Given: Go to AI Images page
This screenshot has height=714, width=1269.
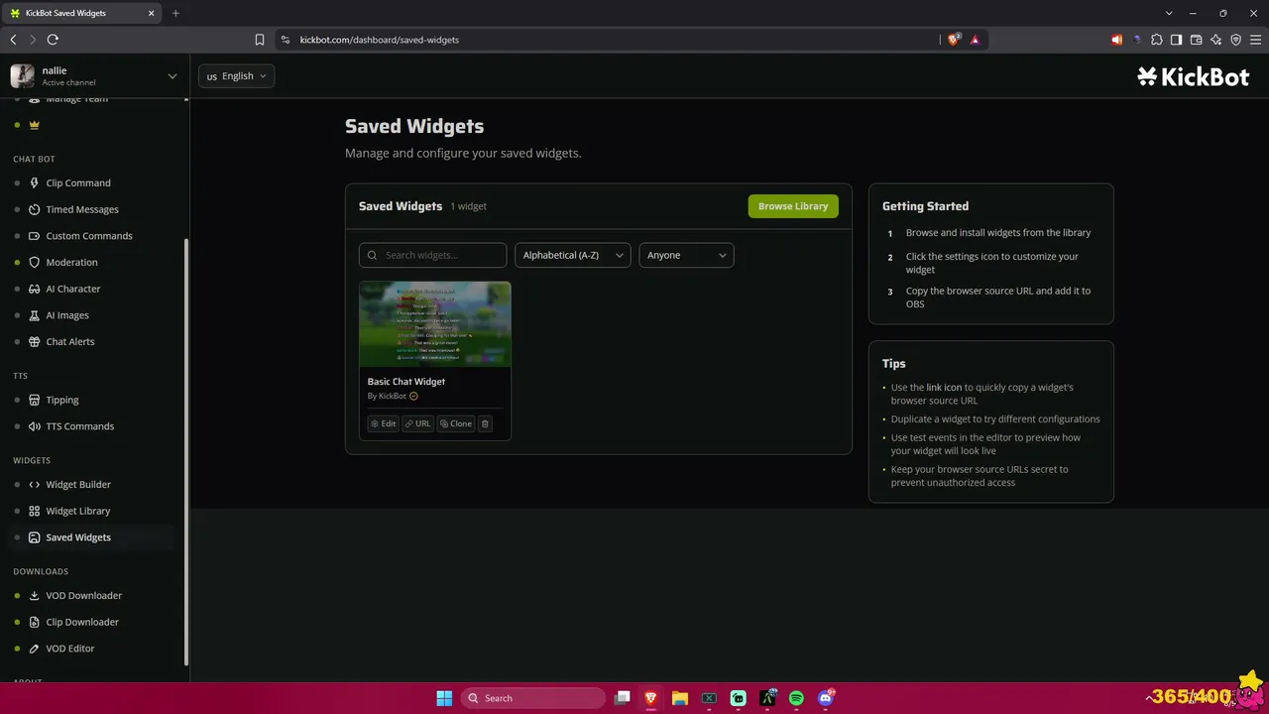Looking at the screenshot, I should point(67,315).
